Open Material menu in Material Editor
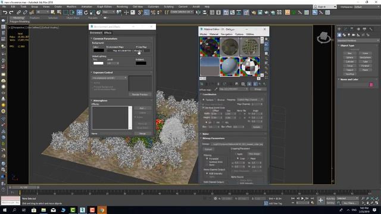The height and width of the screenshot is (214, 381). 214,34
